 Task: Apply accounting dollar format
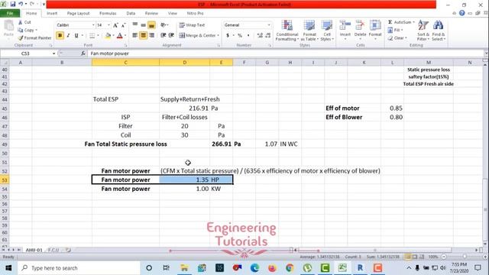(228, 36)
